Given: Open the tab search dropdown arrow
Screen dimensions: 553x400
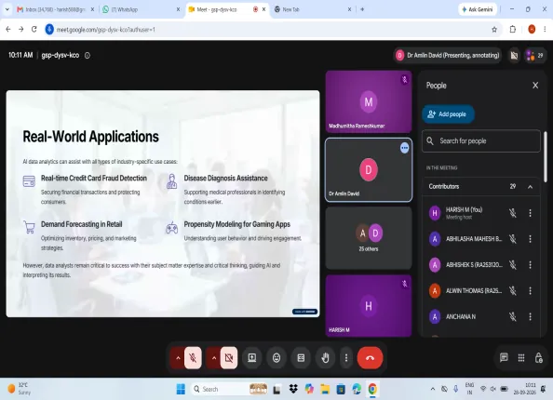Looking at the screenshot, I should [7, 9].
